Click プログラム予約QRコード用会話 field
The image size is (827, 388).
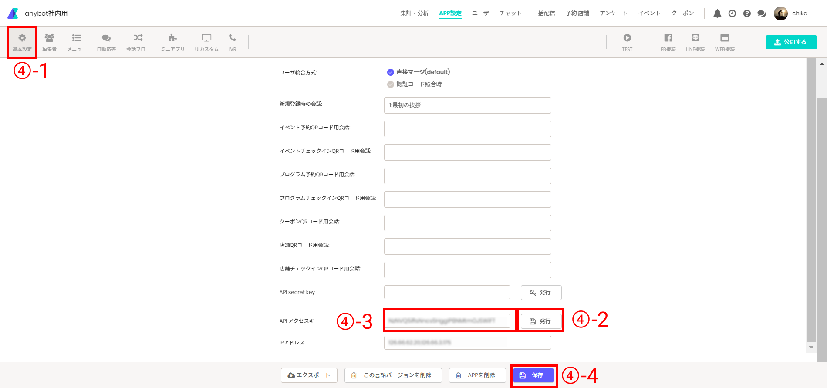point(467,176)
